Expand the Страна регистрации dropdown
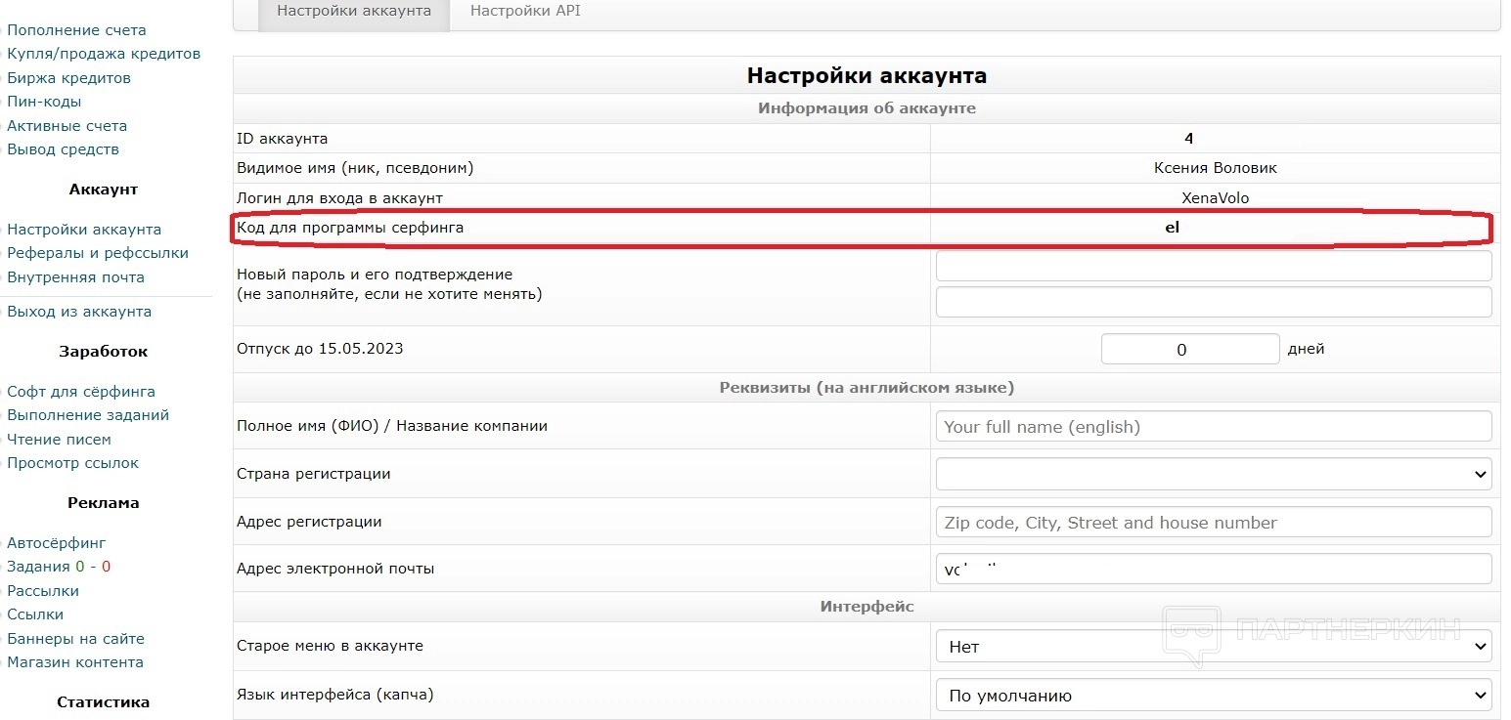Screen dimensions: 1511x720 pos(1214,474)
